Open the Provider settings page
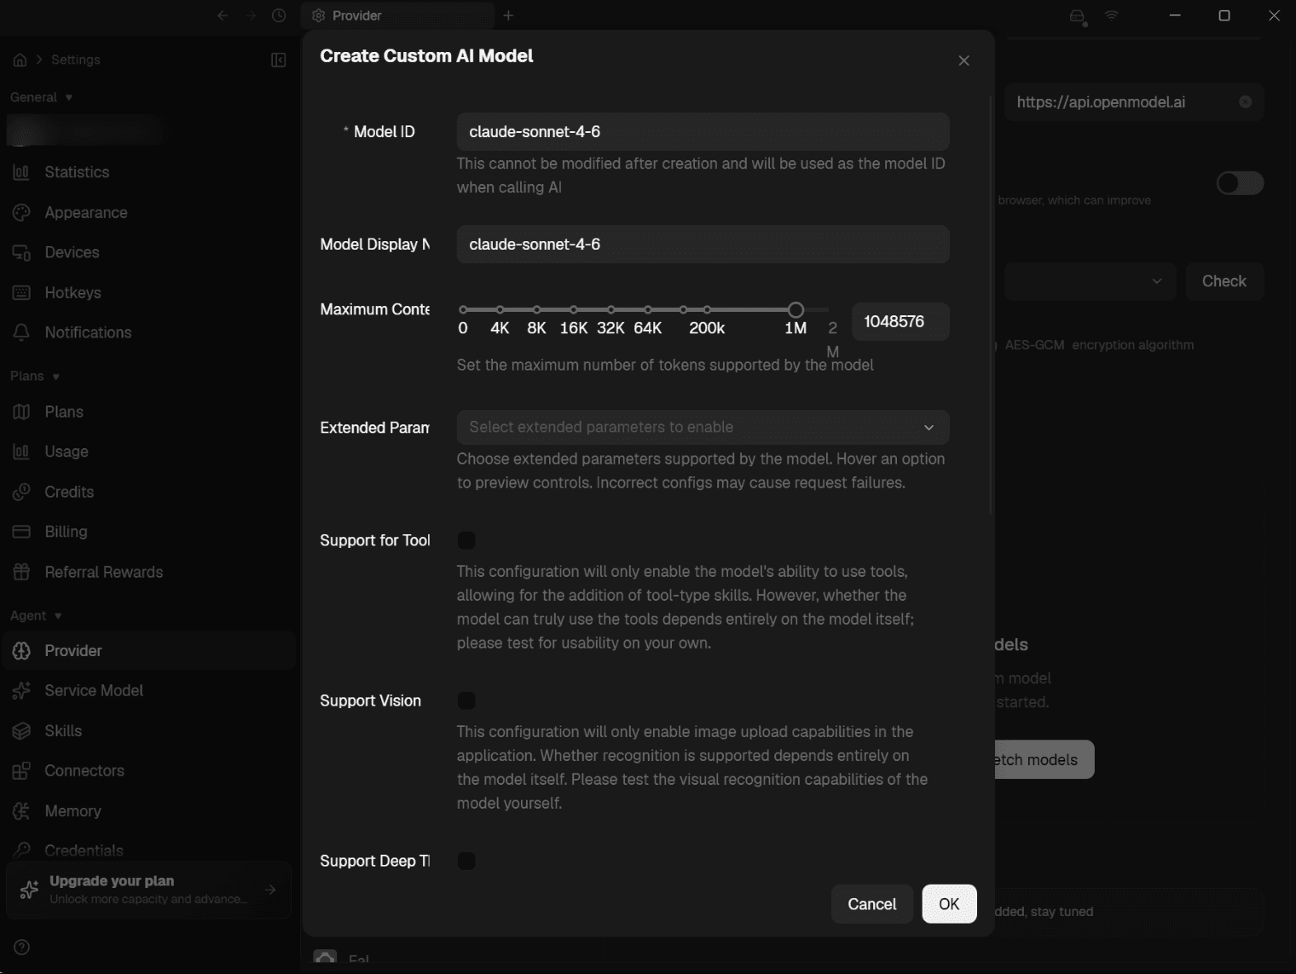Viewport: 1296px width, 974px height. coord(148,650)
